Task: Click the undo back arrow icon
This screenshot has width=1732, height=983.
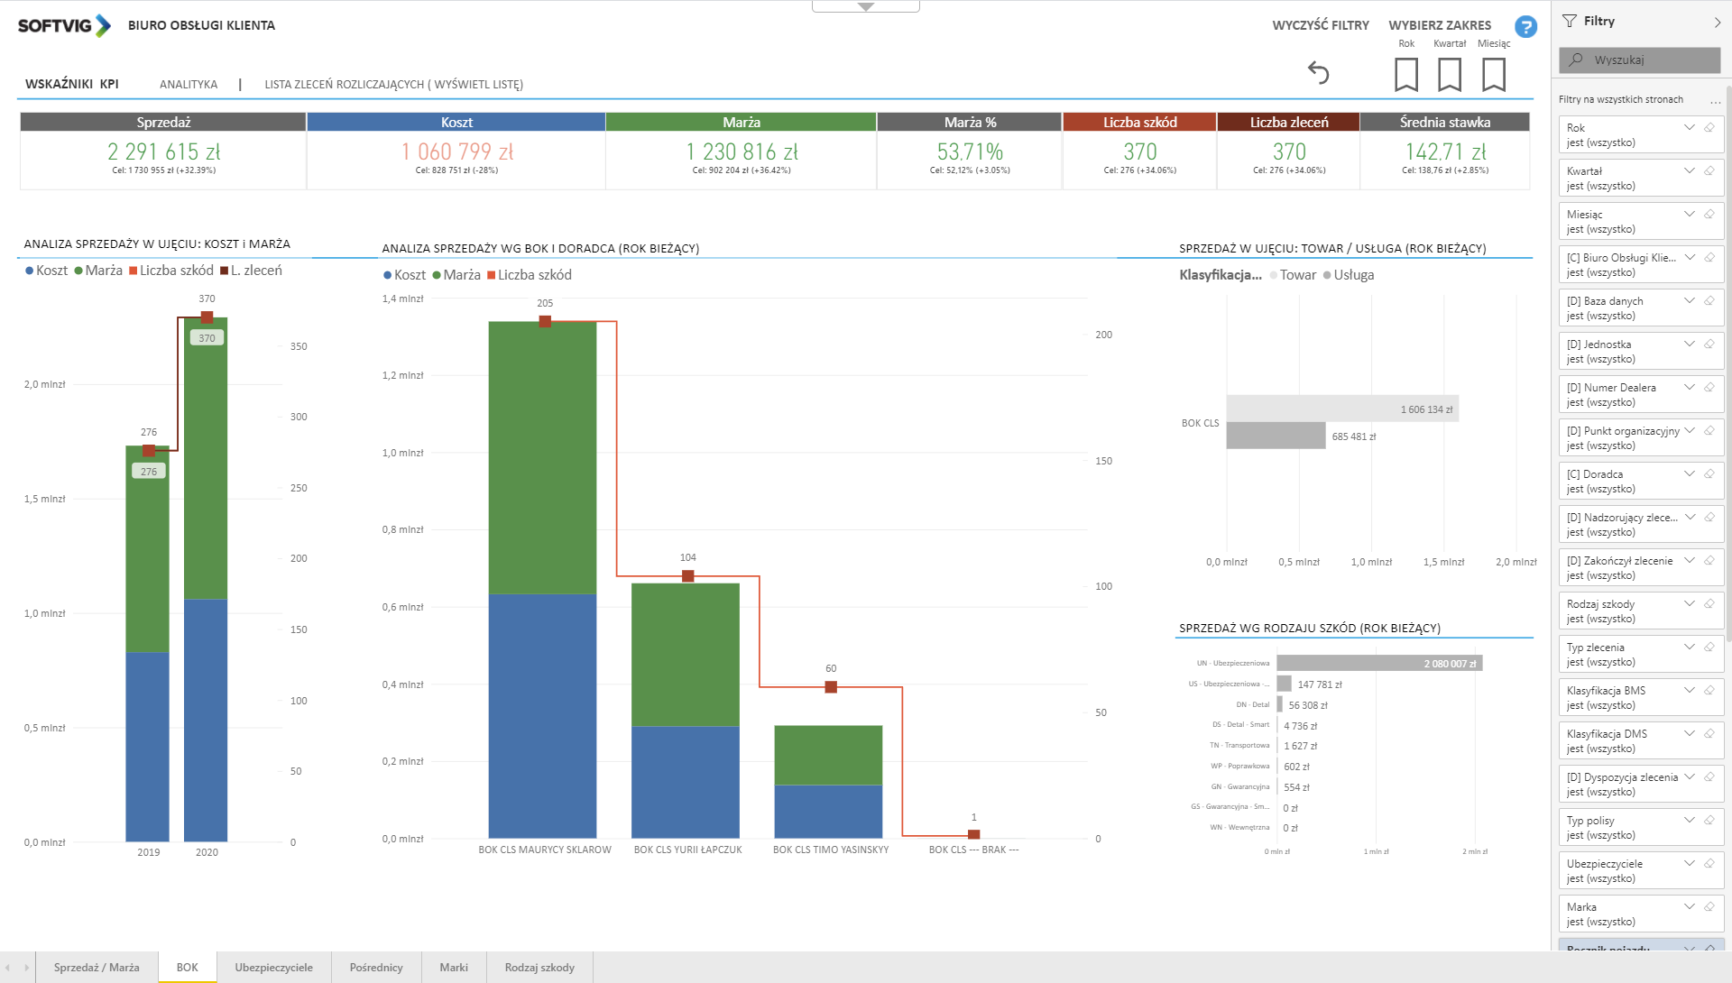Action: [x=1319, y=73]
